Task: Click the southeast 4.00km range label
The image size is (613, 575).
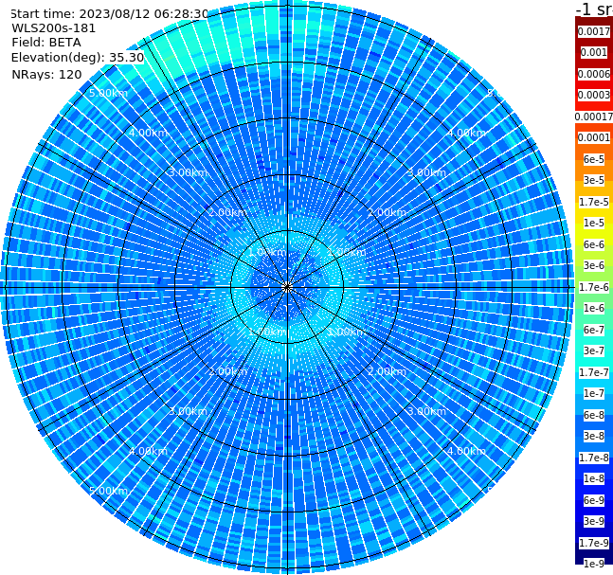Action: (466, 451)
